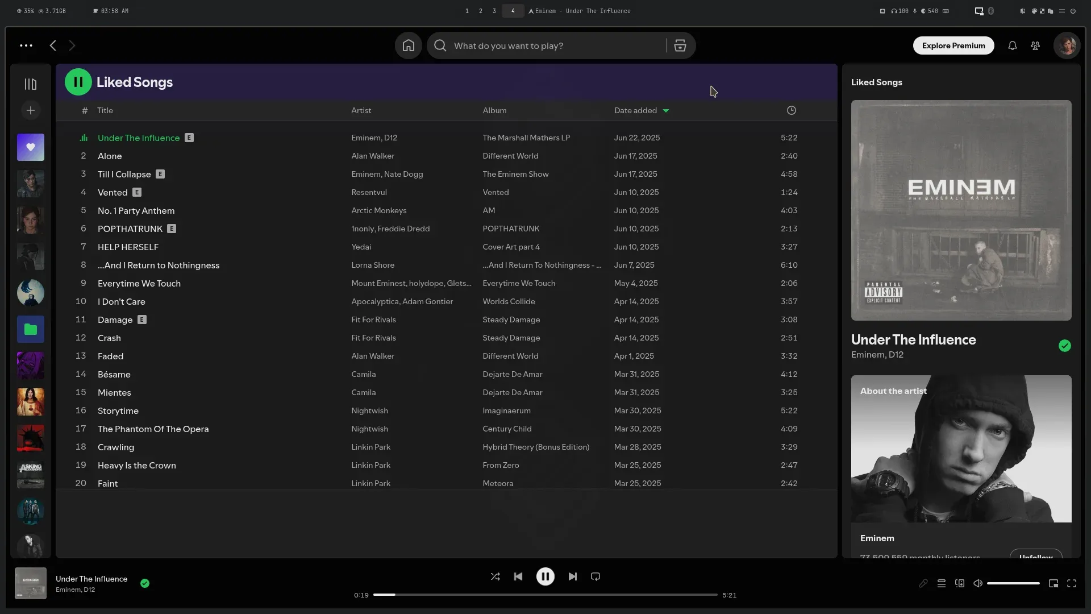Image resolution: width=1091 pixels, height=614 pixels.
Task: Open the user profile avatar
Action: pos(1067,45)
